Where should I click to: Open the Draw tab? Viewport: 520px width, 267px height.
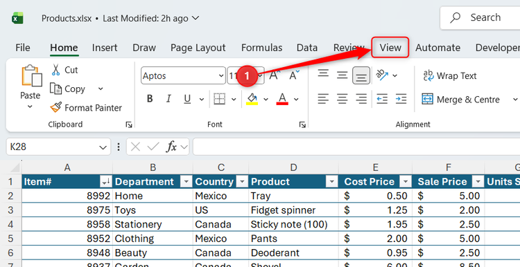[144, 48]
